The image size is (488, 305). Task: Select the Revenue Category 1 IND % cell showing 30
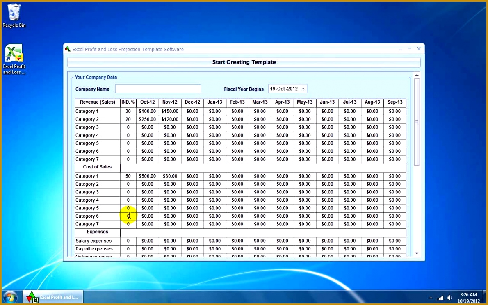point(128,111)
